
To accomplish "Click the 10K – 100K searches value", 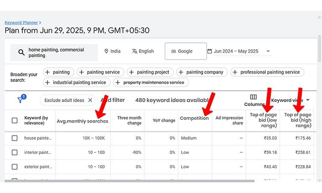I will click(x=94, y=138).
